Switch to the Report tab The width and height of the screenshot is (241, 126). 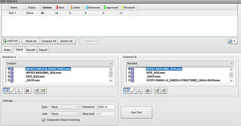coord(43,50)
